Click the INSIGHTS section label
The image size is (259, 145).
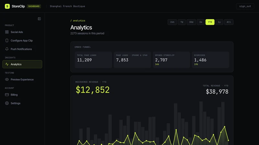(10, 58)
